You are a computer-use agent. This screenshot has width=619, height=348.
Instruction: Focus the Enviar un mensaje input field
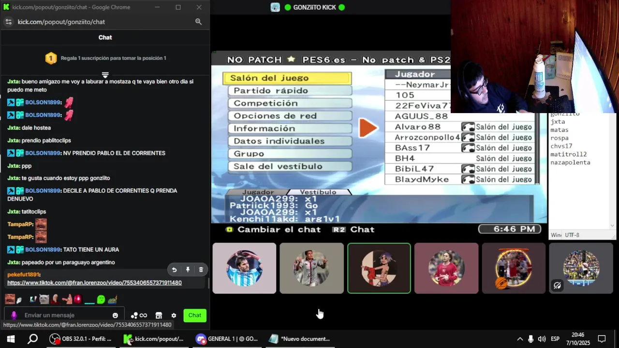[x=64, y=315]
